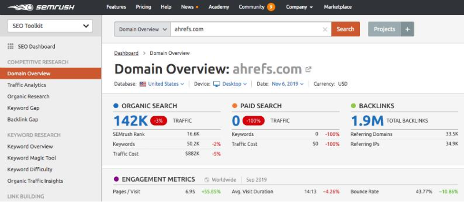Open the Pricing menu item

[x=143, y=7]
